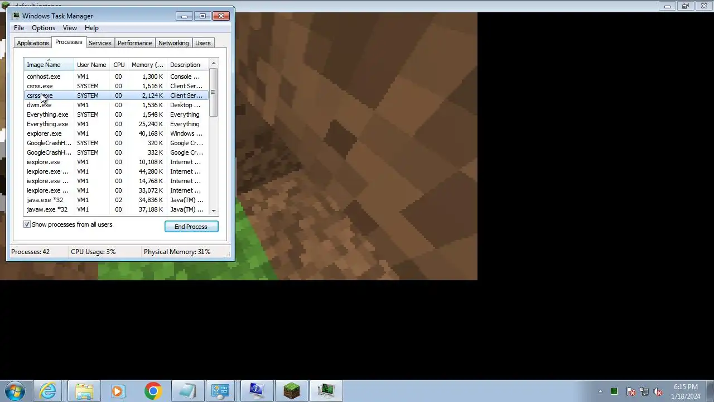The width and height of the screenshot is (714, 402).
Task: Toggle Show processes from all users
Action: [x=27, y=224]
